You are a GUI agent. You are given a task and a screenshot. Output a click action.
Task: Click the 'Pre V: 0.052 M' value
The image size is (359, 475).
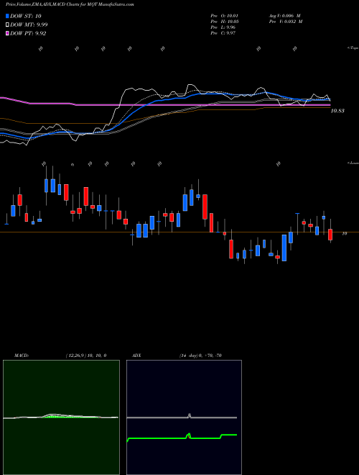286,22
